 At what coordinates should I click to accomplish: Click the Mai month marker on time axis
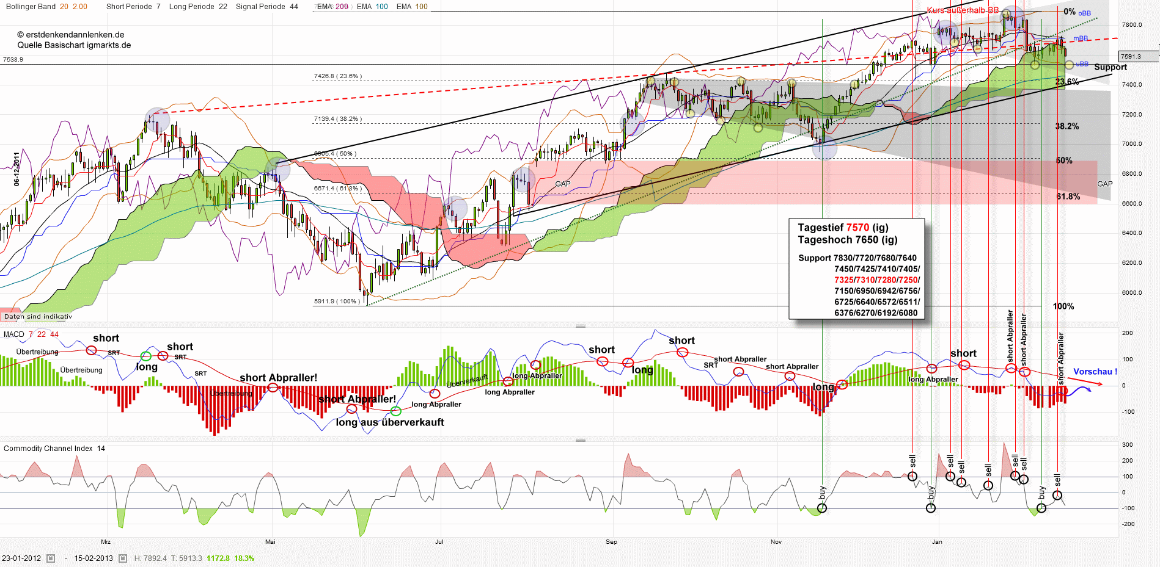click(270, 542)
